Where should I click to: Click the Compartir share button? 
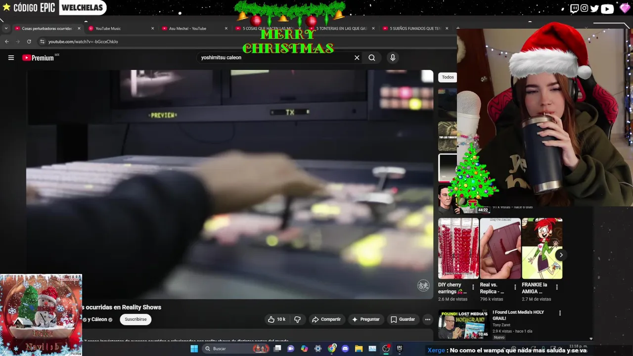326,319
